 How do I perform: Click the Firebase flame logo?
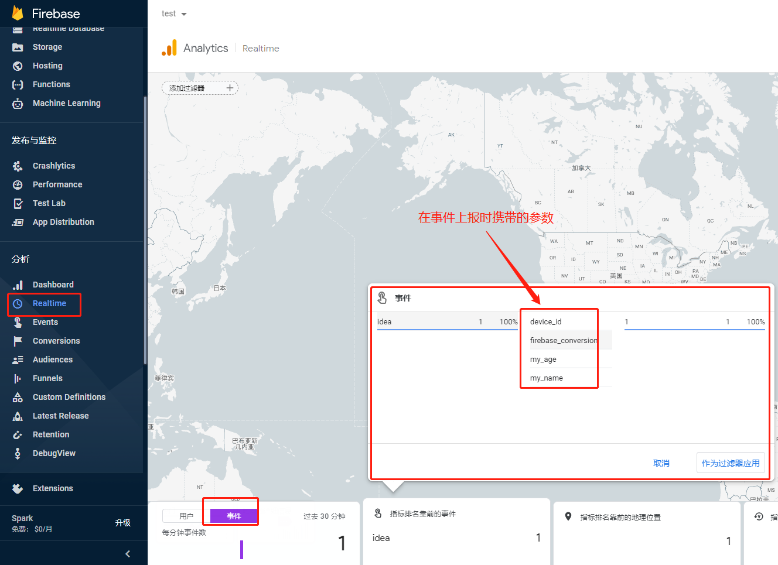[x=18, y=13]
